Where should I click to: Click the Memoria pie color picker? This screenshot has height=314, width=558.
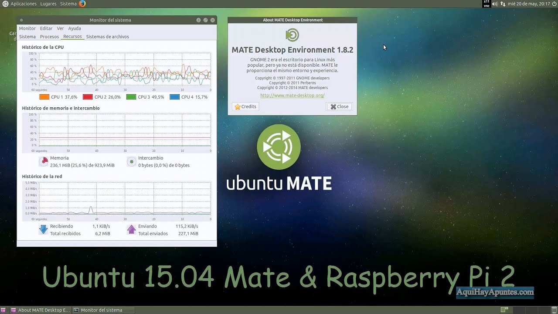click(x=44, y=161)
